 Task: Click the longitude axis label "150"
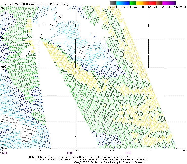click(2, 151)
